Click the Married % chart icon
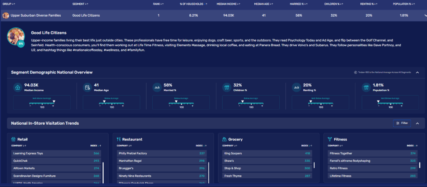The height and width of the screenshot is (187, 427). [157, 88]
